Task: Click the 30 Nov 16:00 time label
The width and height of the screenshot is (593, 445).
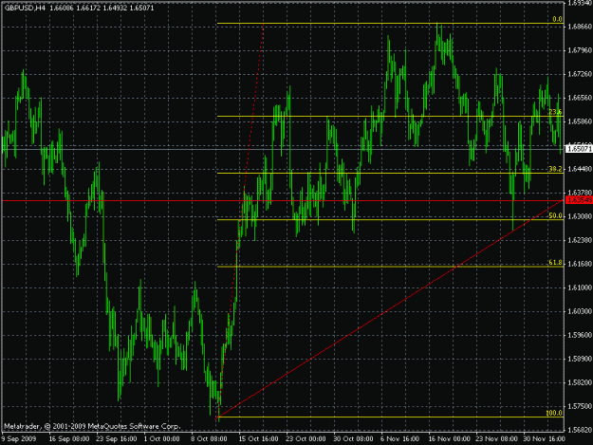Action: [x=544, y=438]
